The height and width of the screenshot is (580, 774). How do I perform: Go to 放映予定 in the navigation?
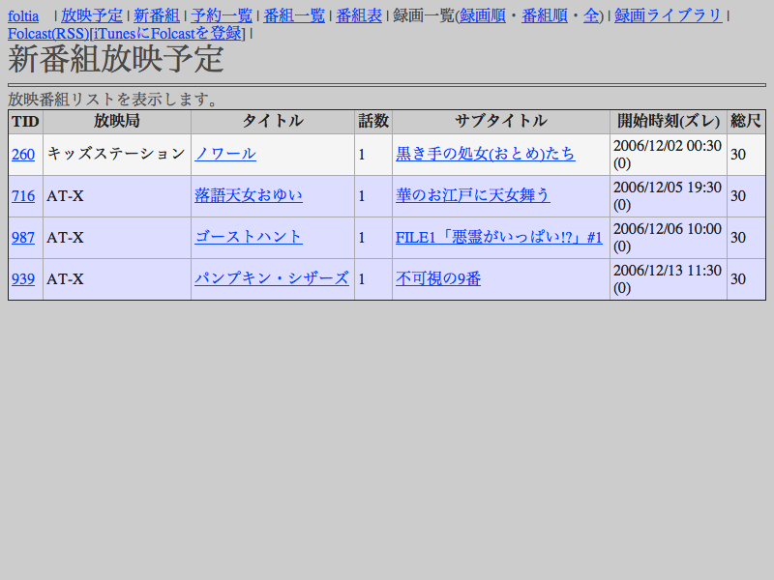(x=92, y=15)
